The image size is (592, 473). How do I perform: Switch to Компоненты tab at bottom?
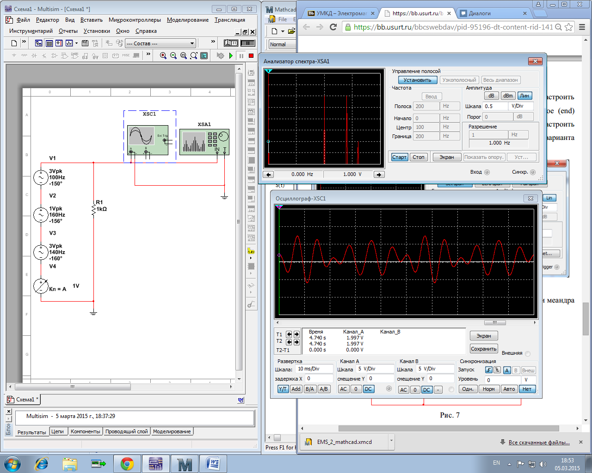pos(85,431)
